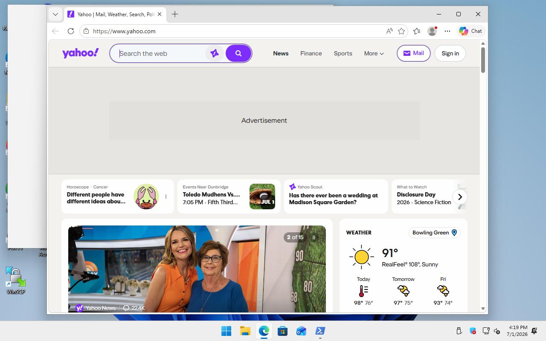Click the WEATHER heading
546x341 pixels.
point(359,233)
